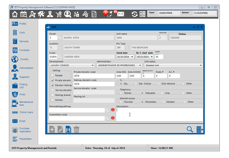229x158 pixels.
Task: Click the magnifier search icon at bottom right
Action: [190, 129]
